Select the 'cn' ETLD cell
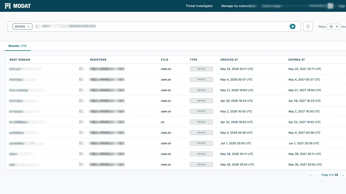 tap(163, 122)
